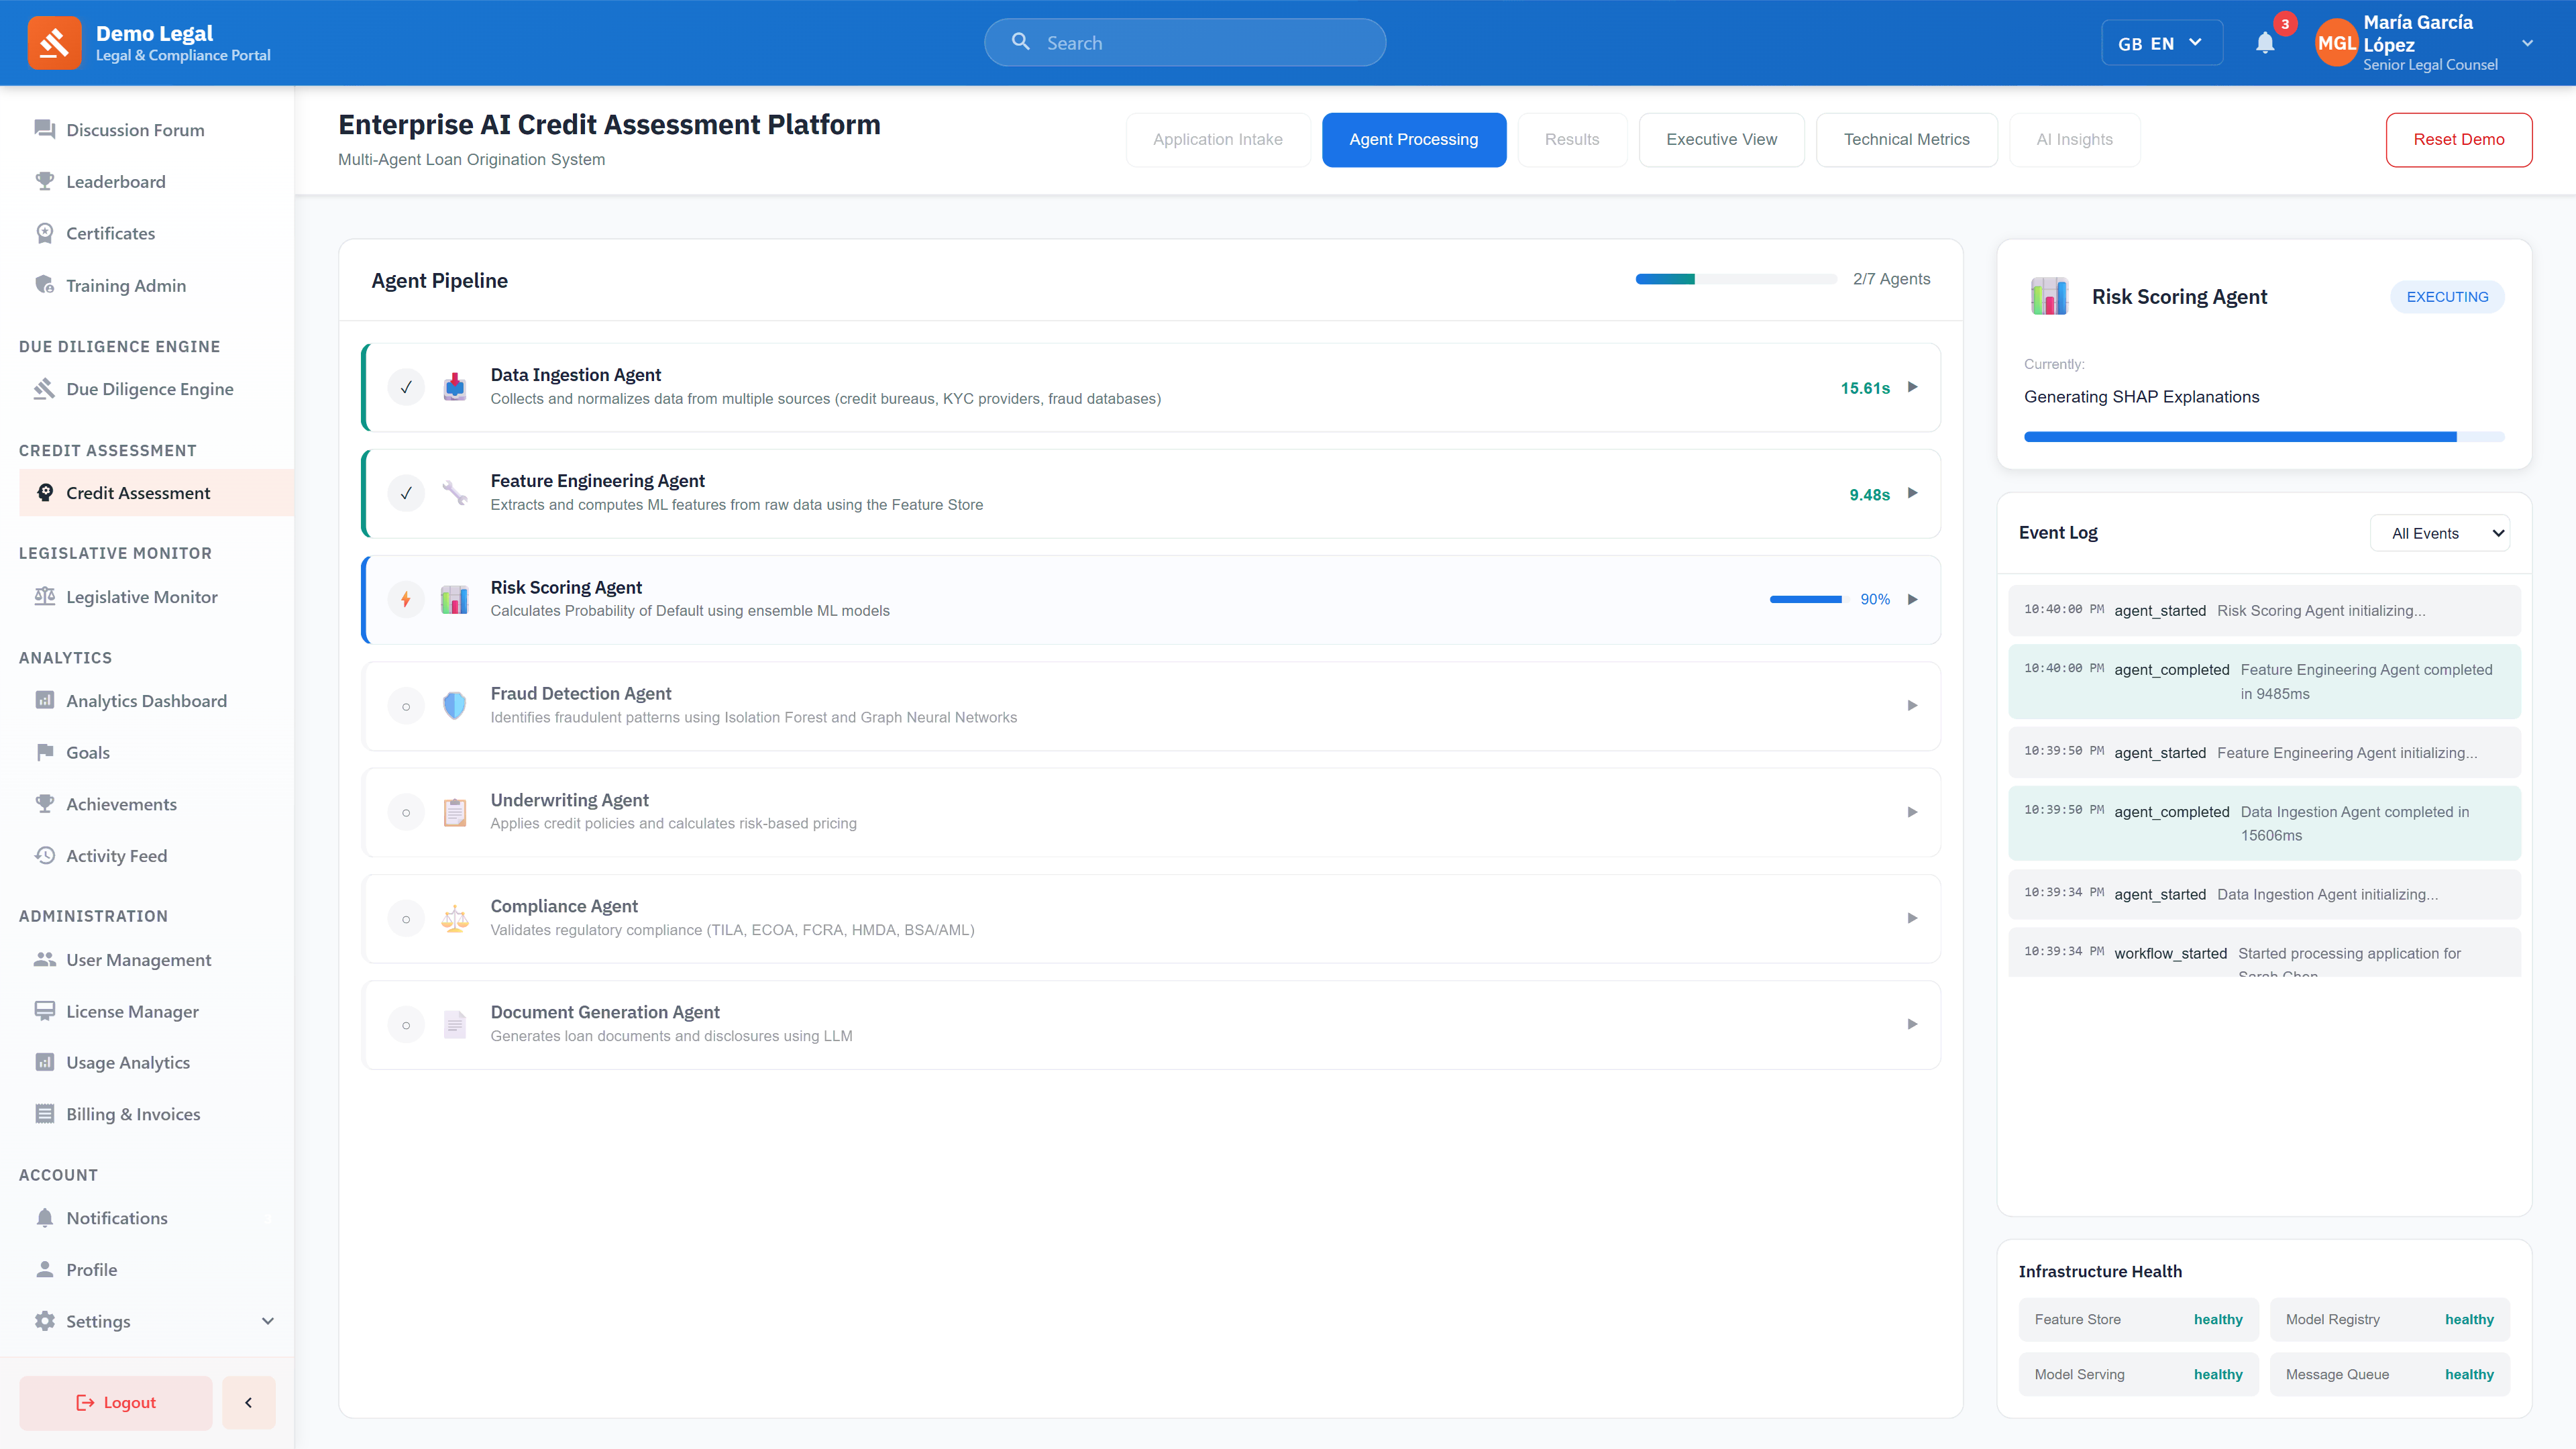Open the All Events dropdown in Event Log
Image resolution: width=2576 pixels, height=1449 pixels.
point(2440,532)
